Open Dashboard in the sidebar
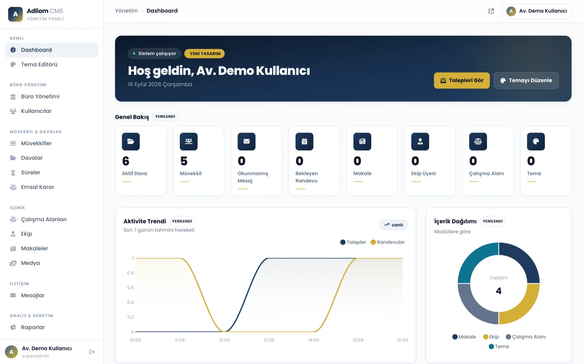The image size is (583, 364). coord(52,50)
